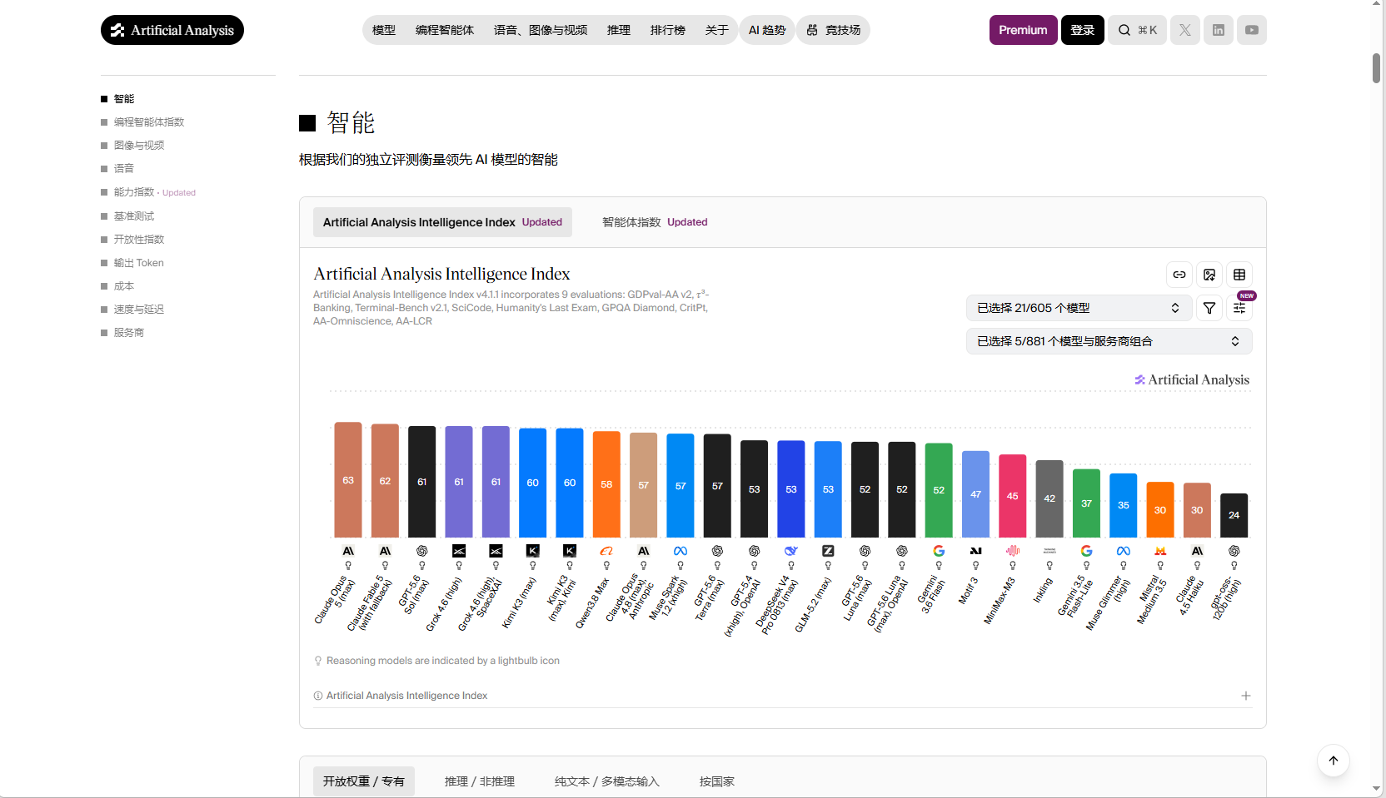
Task: Jump to 成本 in the sidebar
Action: tap(124, 286)
